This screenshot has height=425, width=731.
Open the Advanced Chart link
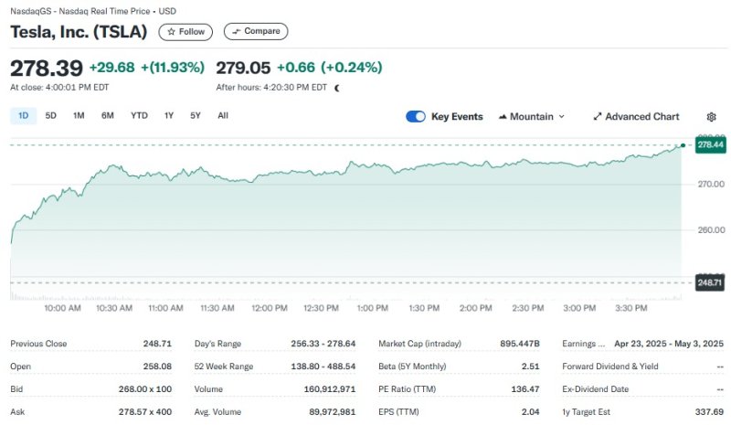(641, 117)
